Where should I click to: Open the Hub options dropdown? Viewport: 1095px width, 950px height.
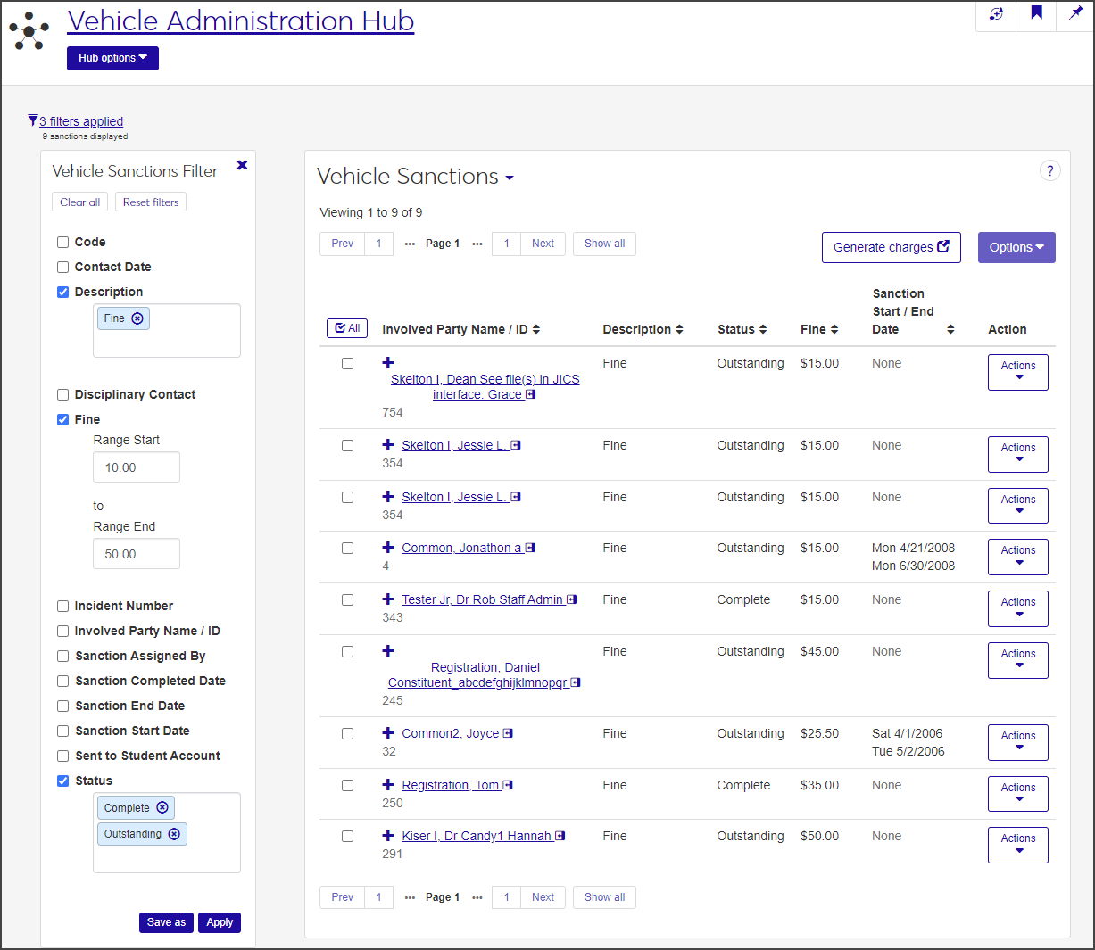[x=112, y=58]
